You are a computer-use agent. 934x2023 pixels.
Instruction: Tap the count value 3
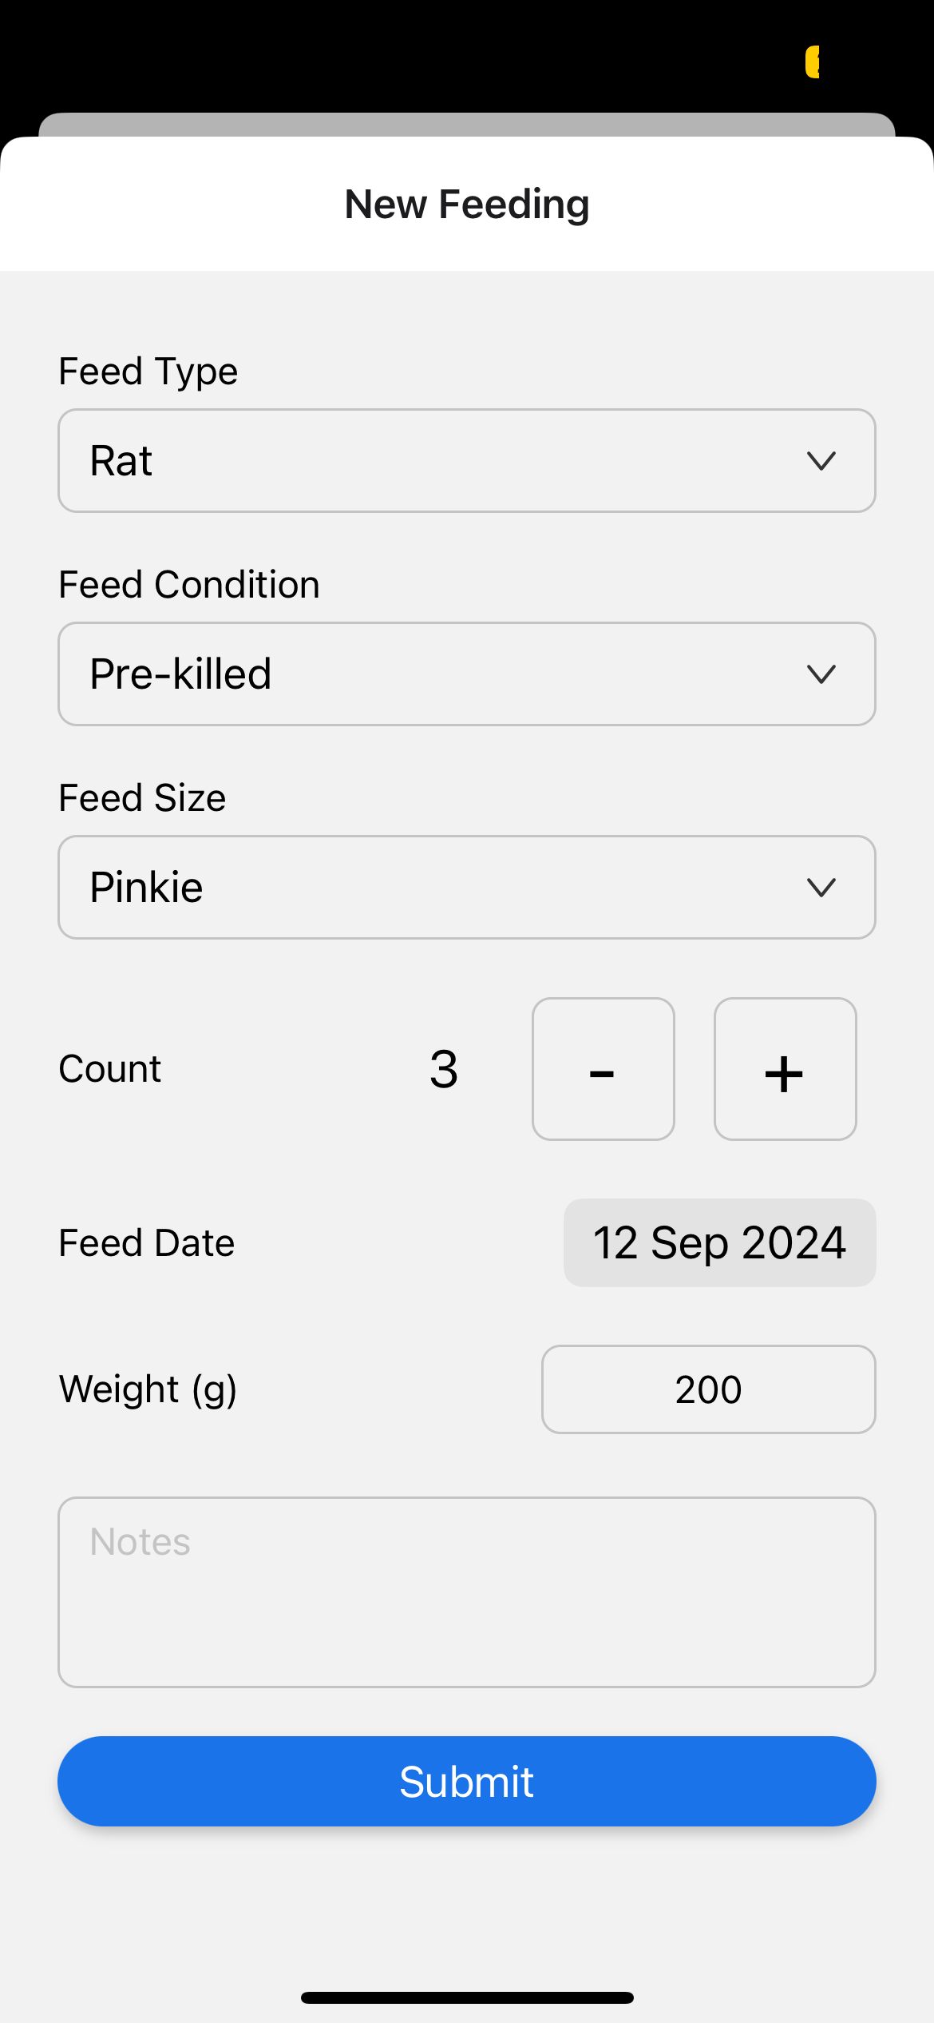pyautogui.click(x=444, y=1069)
